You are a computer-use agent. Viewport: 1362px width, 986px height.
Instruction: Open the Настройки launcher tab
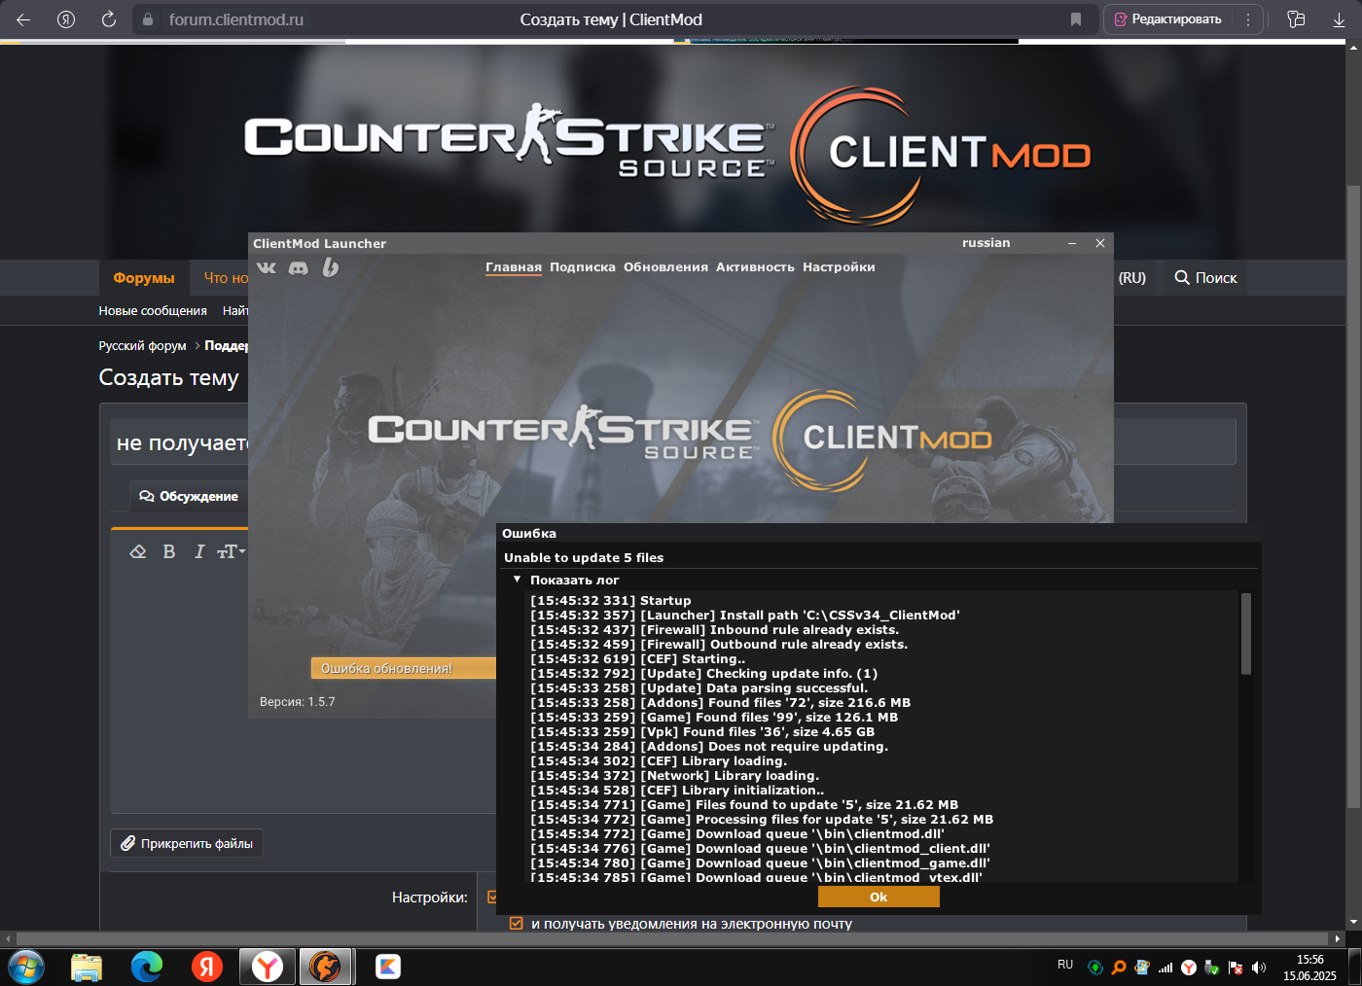[839, 267]
